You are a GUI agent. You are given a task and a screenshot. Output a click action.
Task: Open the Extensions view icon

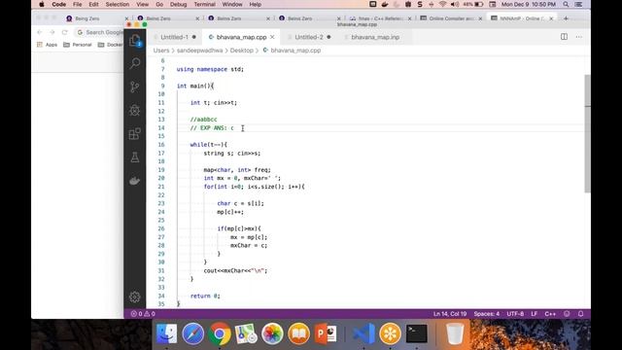135,134
